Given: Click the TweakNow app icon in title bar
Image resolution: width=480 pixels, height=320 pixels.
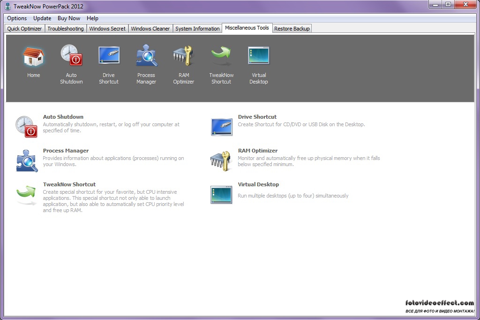Looking at the screenshot, I should 7,7.
